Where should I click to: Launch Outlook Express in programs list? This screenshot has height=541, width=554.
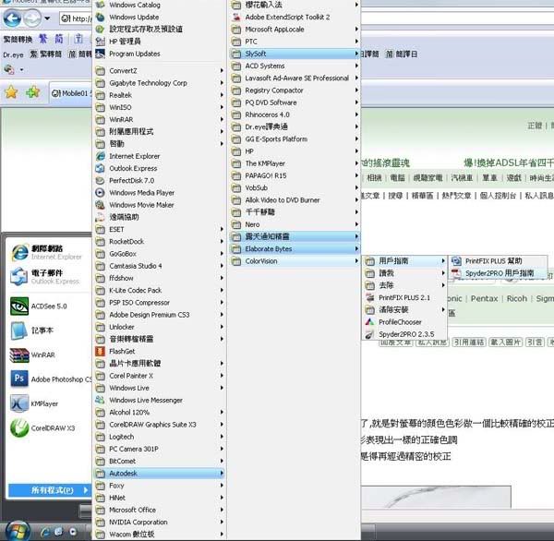(160, 168)
